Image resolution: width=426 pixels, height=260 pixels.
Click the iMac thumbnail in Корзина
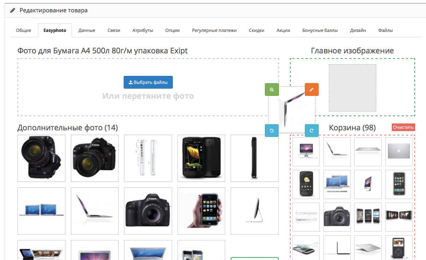[x=306, y=151]
